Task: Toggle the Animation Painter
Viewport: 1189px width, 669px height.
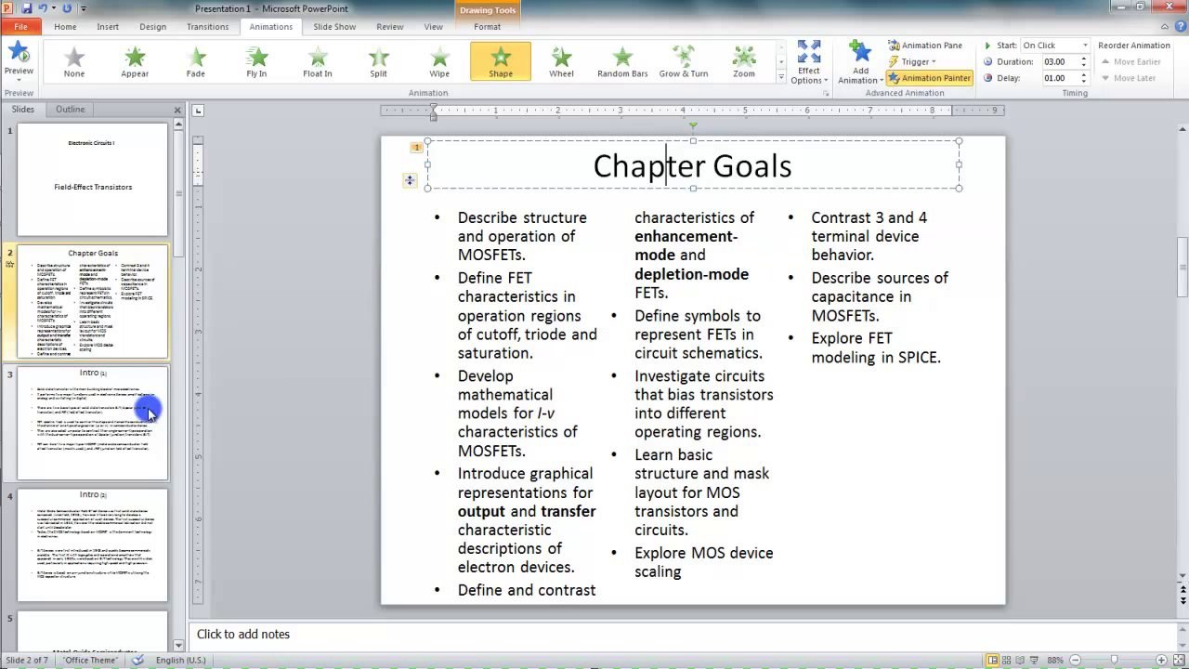Action: [x=929, y=78]
